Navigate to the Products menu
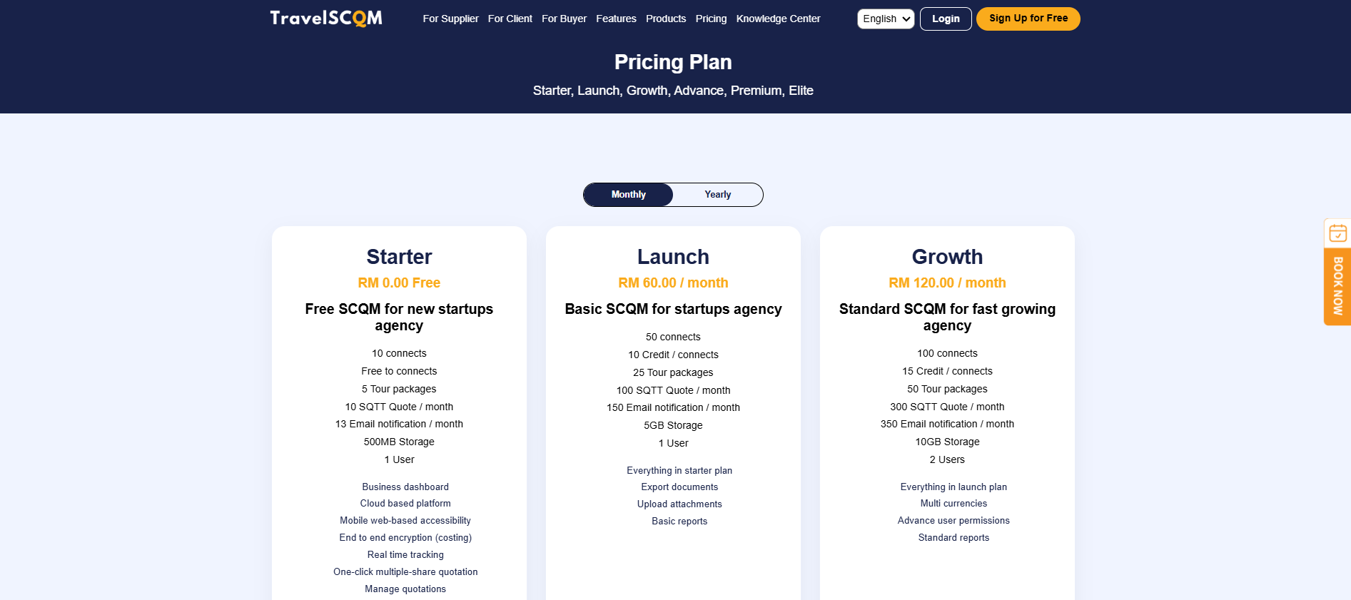This screenshot has height=600, width=1351. tap(665, 19)
